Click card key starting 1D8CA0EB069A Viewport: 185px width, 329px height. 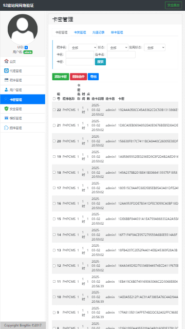148,125
